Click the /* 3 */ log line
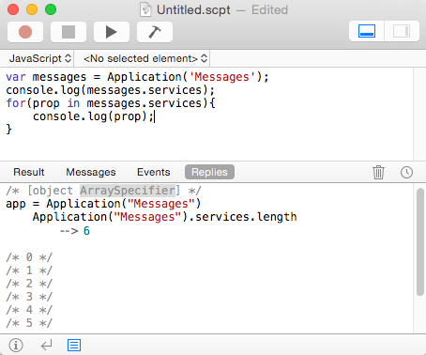Image resolution: width=426 pixels, height=355 pixels. [x=29, y=297]
